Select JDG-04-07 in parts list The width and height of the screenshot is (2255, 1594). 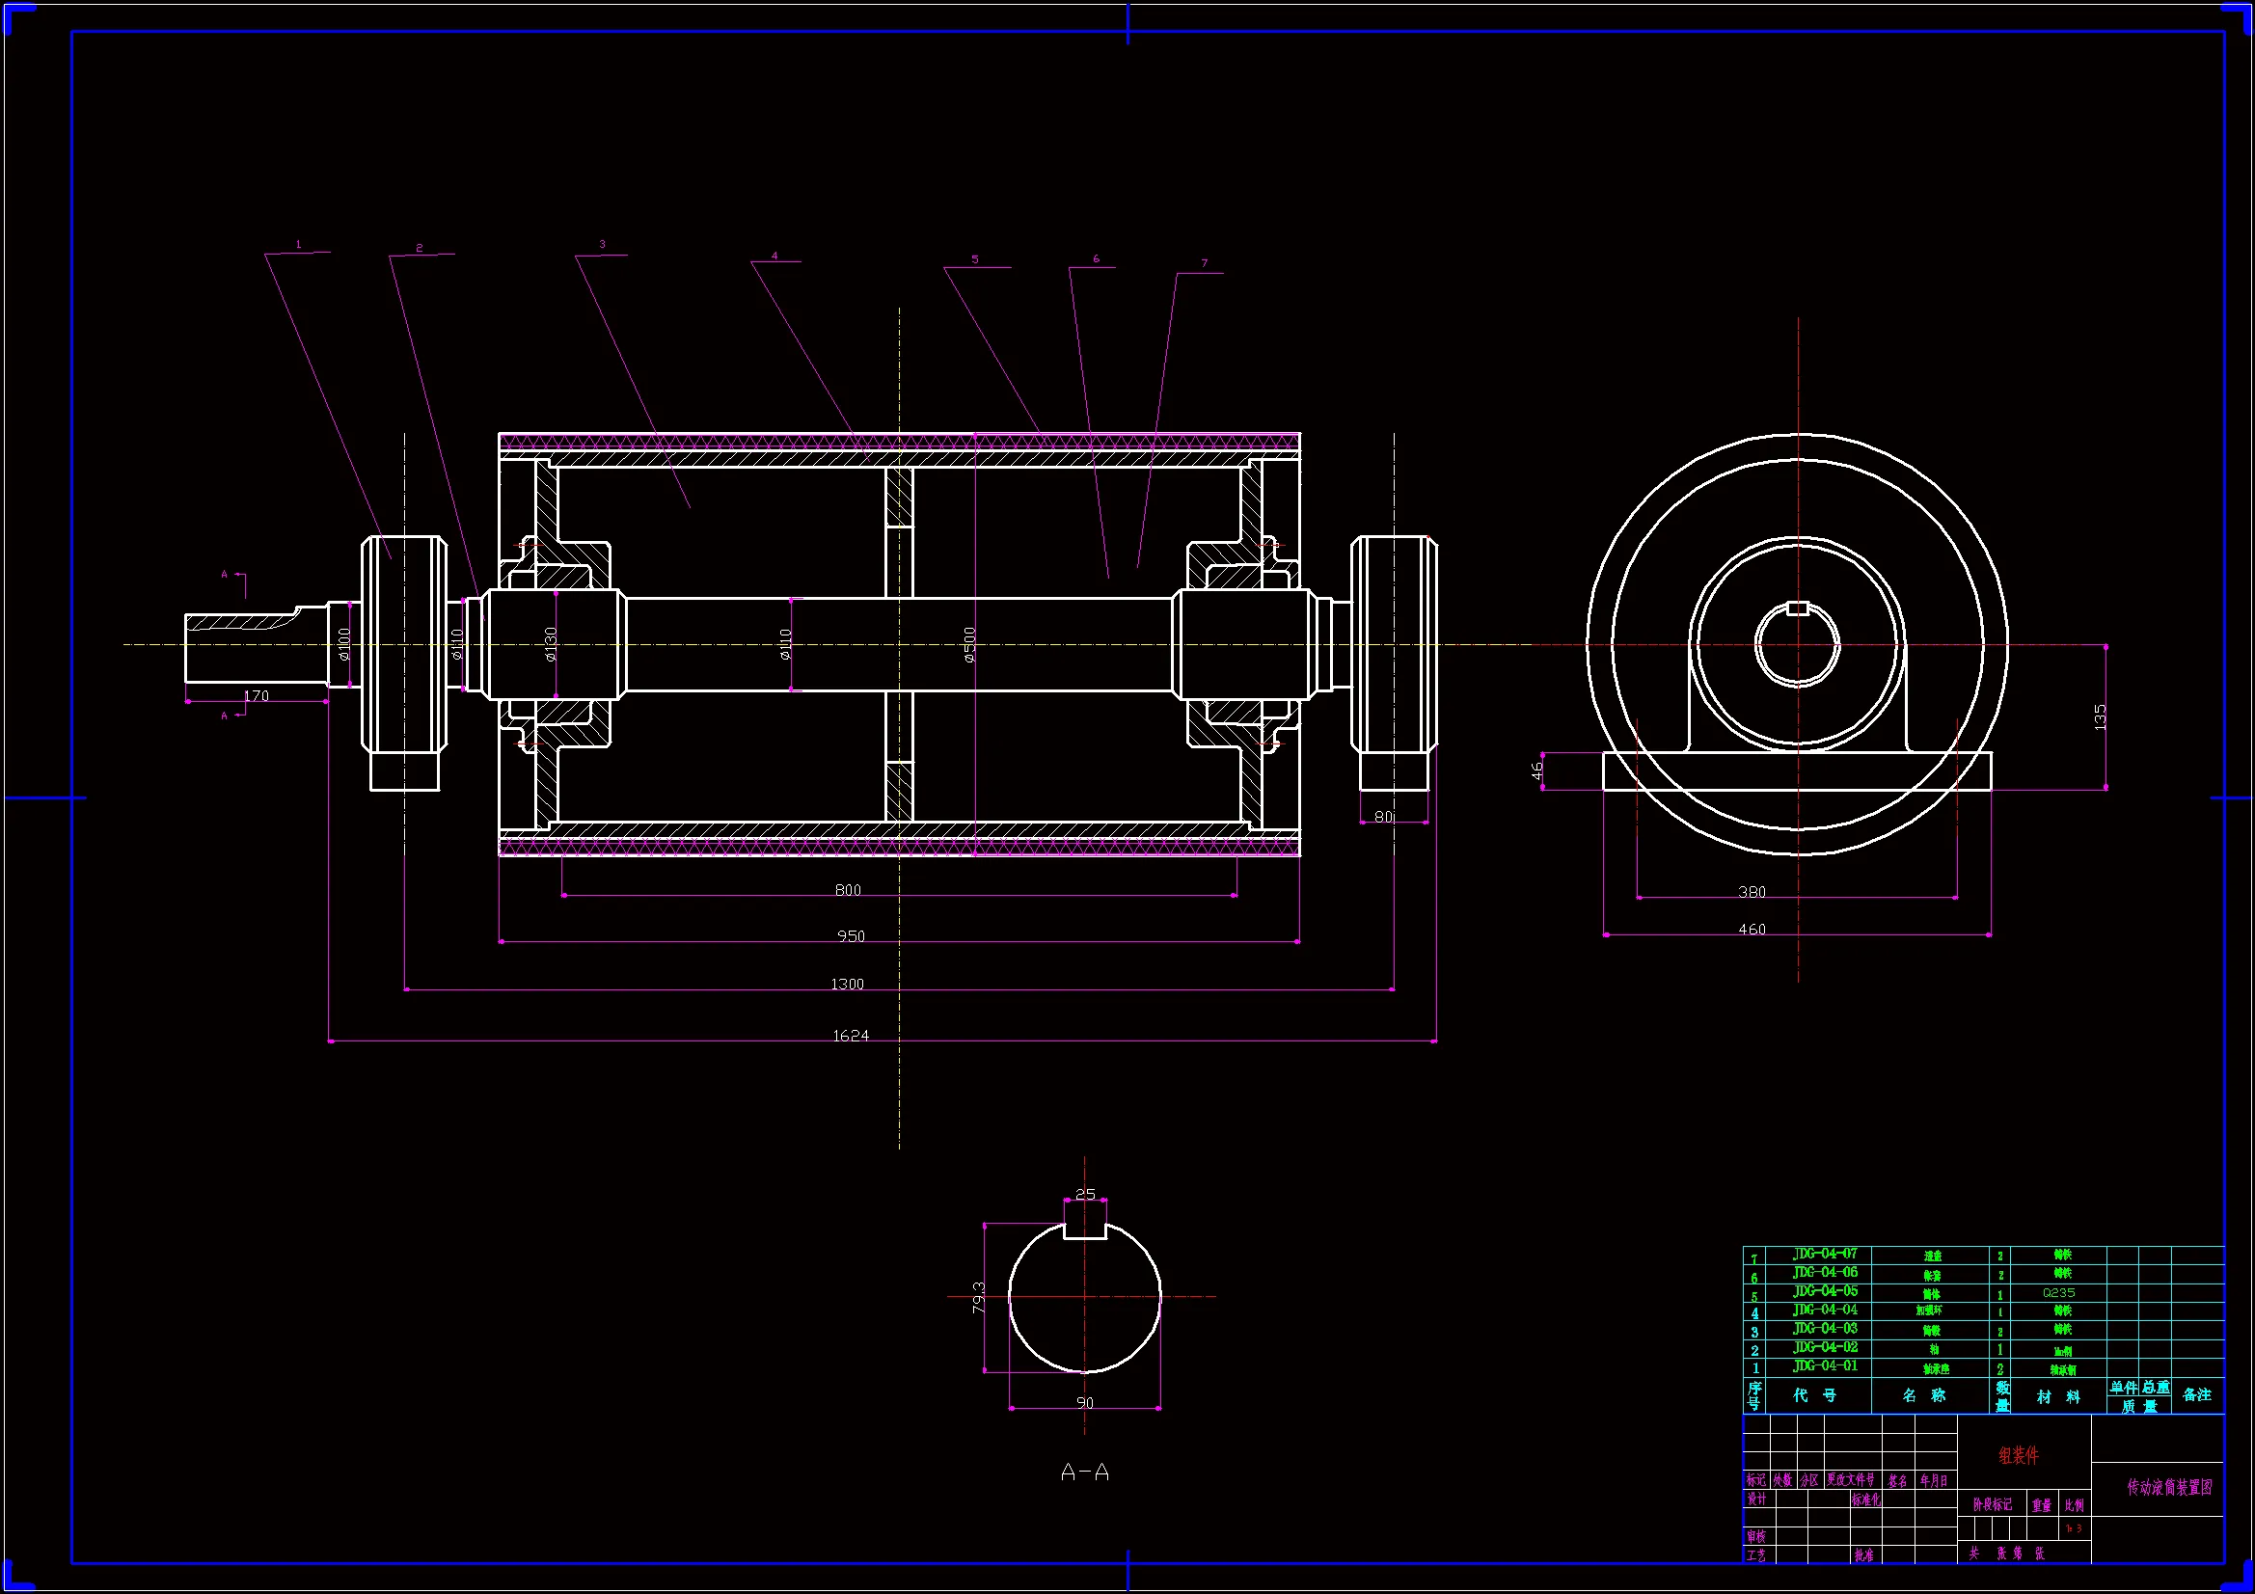coord(1825,1255)
